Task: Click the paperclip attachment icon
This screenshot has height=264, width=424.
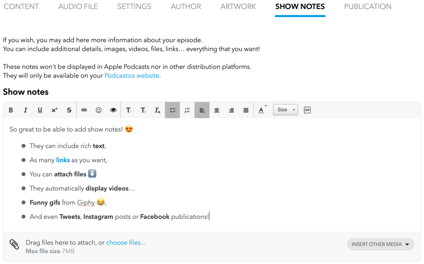Action: click(14, 245)
